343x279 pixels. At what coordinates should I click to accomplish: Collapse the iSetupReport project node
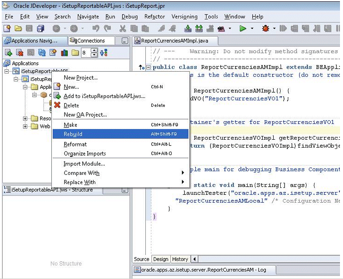click(16, 79)
